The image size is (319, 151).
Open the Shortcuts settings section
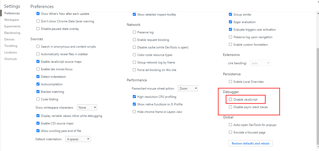pos(11,59)
